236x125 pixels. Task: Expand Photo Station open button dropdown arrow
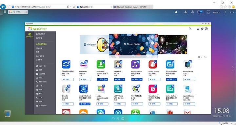175,79
